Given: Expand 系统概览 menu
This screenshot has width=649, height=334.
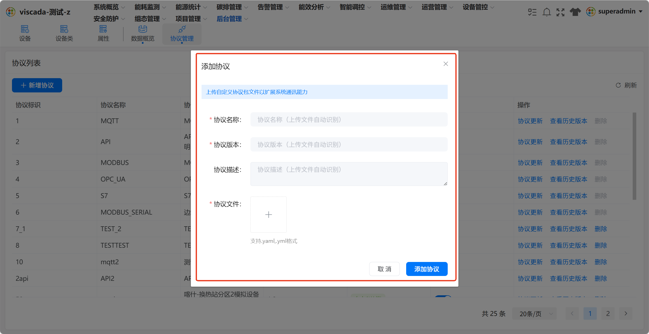Looking at the screenshot, I should click(109, 7).
